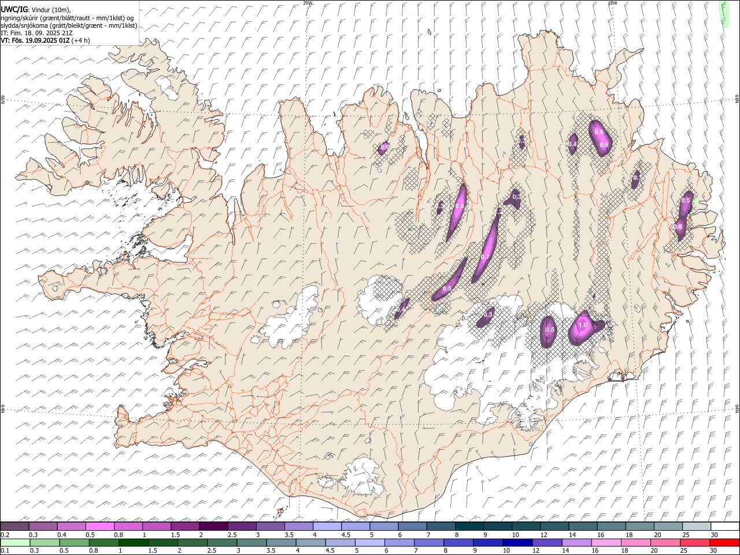Click the lower legend swatch labeled 2.5
Screen dimensions: 740x555
222,543
